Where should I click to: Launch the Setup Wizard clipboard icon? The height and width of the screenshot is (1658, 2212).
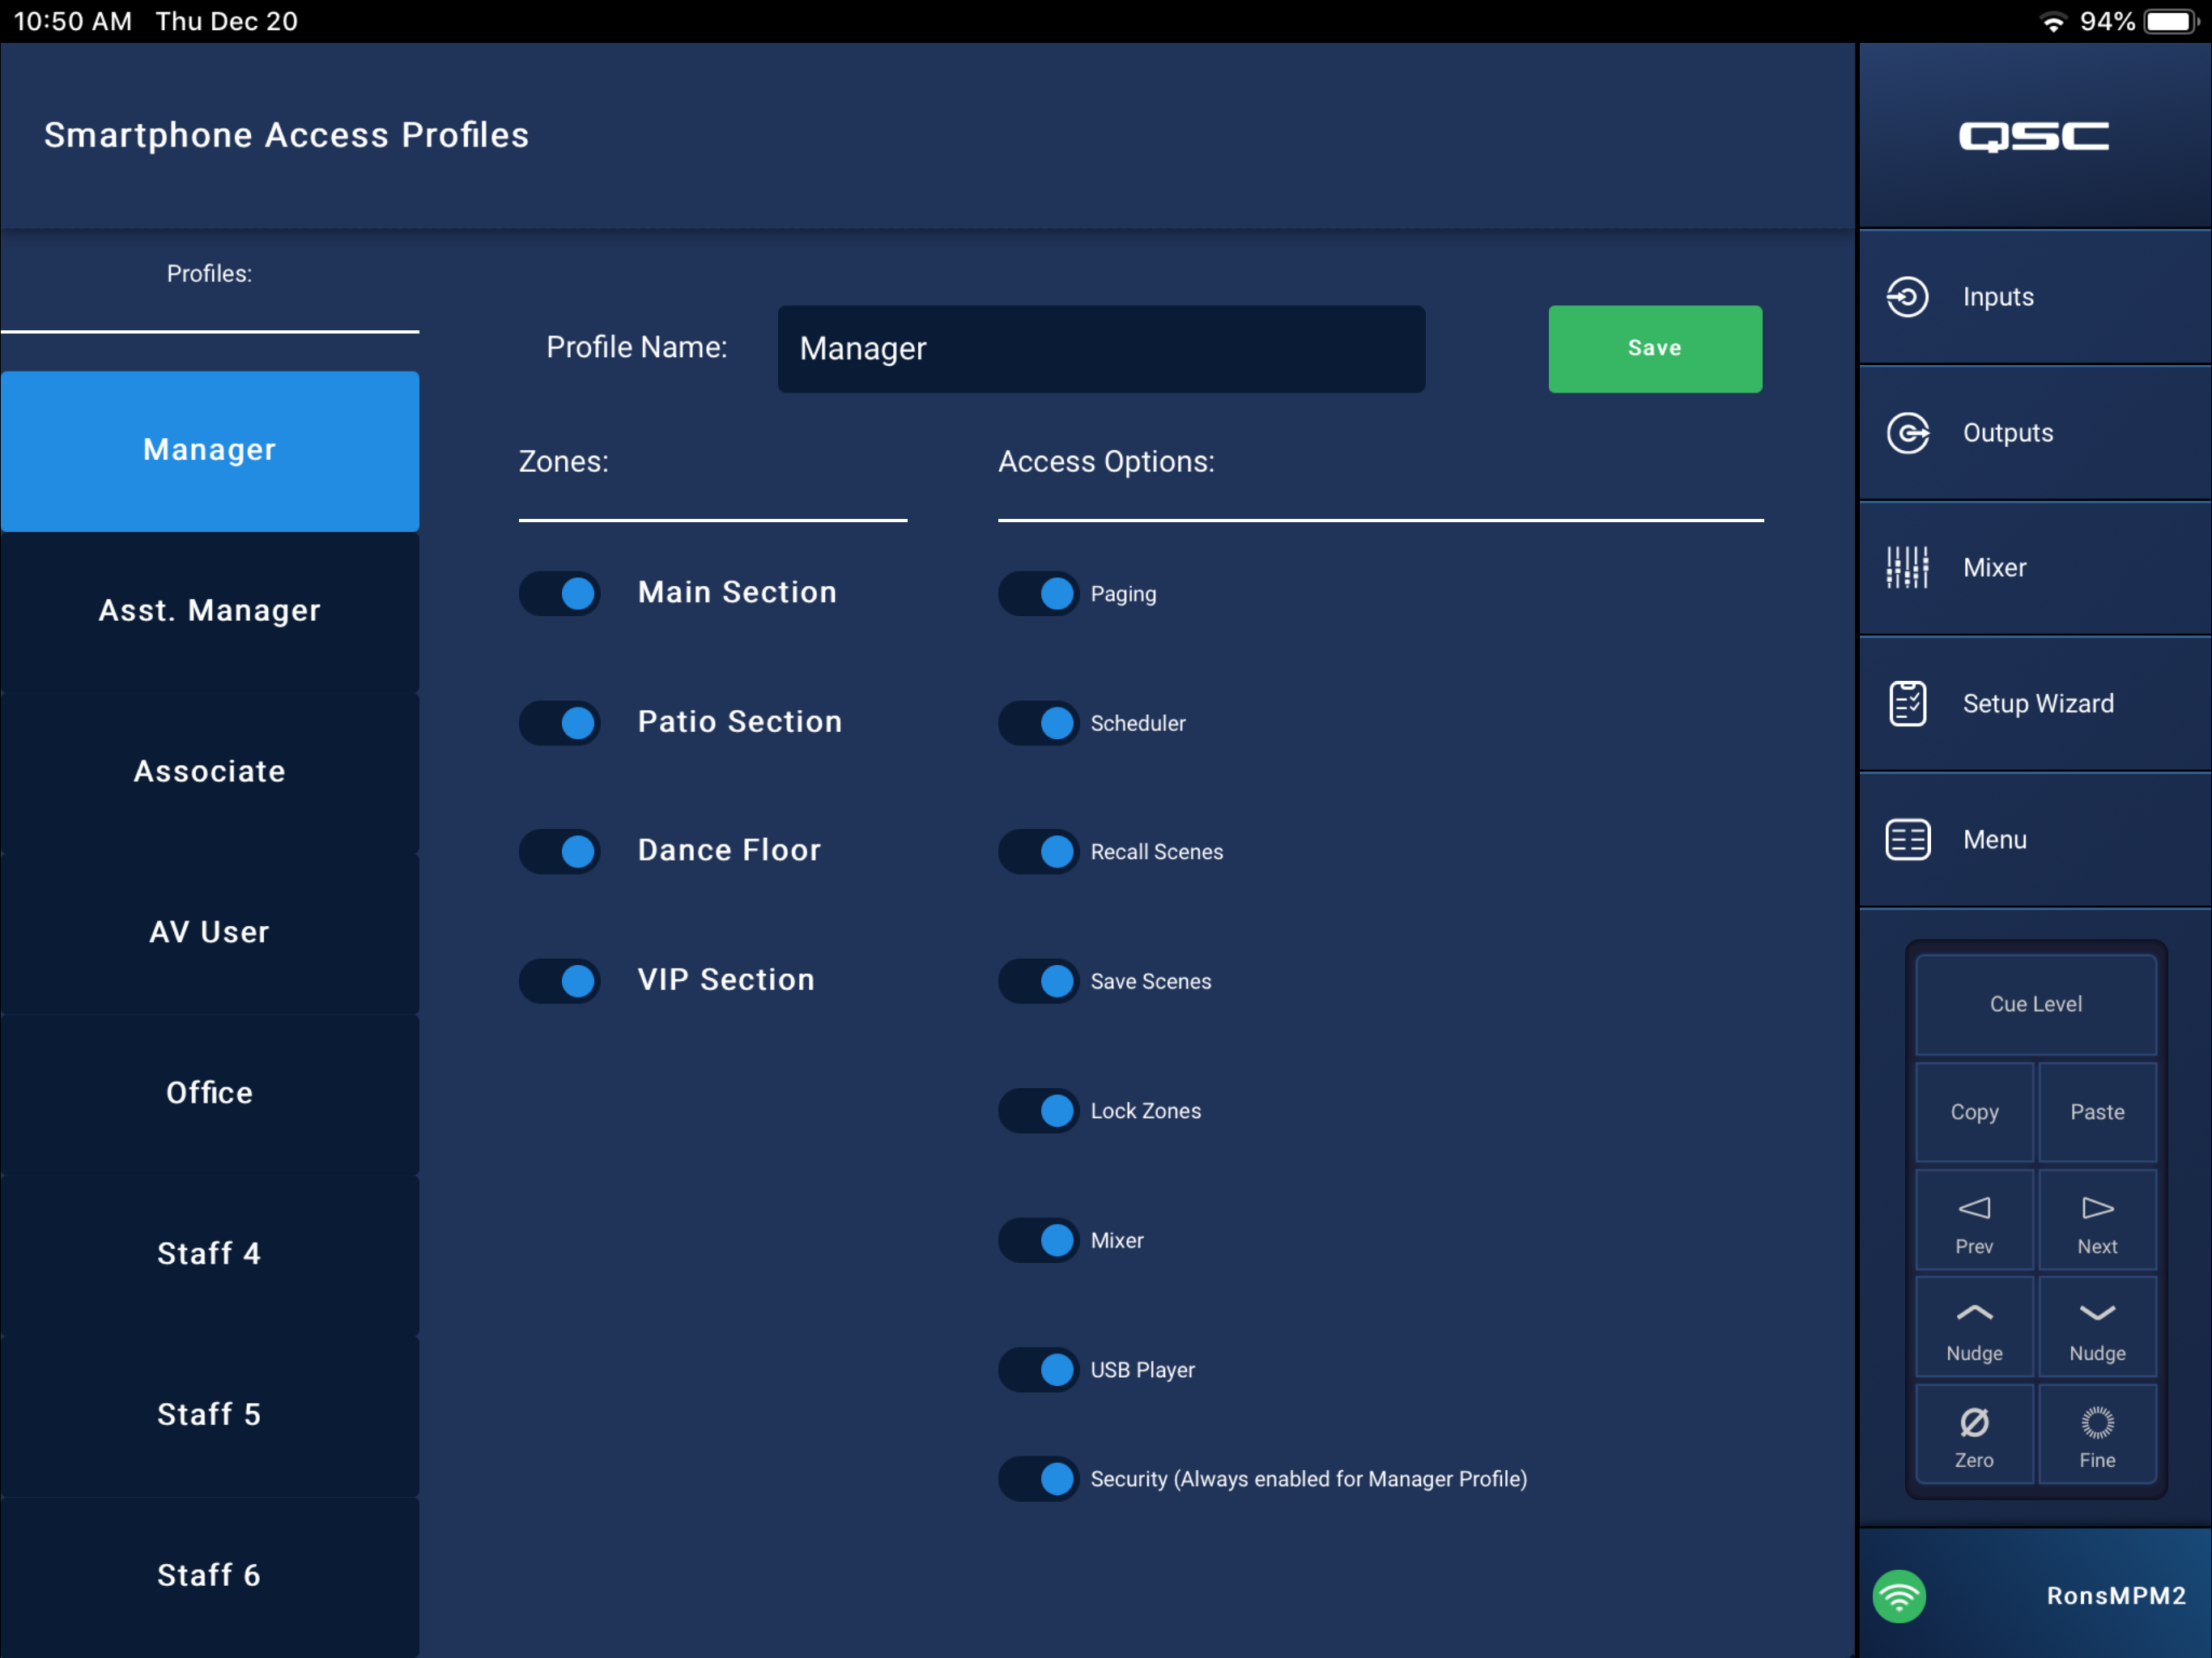(x=1907, y=703)
